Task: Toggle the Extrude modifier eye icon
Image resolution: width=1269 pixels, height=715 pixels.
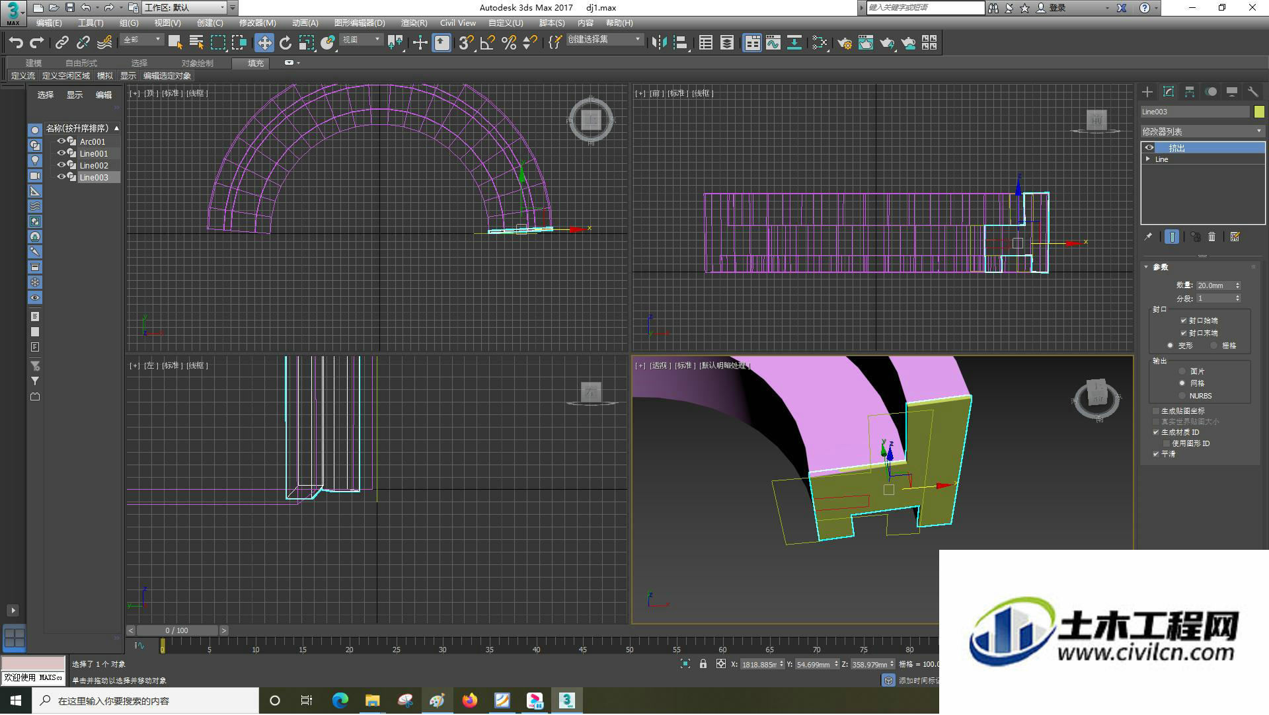Action: [x=1149, y=148]
